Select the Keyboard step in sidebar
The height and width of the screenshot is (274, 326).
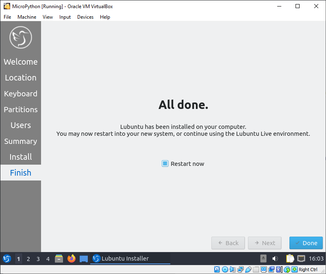coord(21,94)
